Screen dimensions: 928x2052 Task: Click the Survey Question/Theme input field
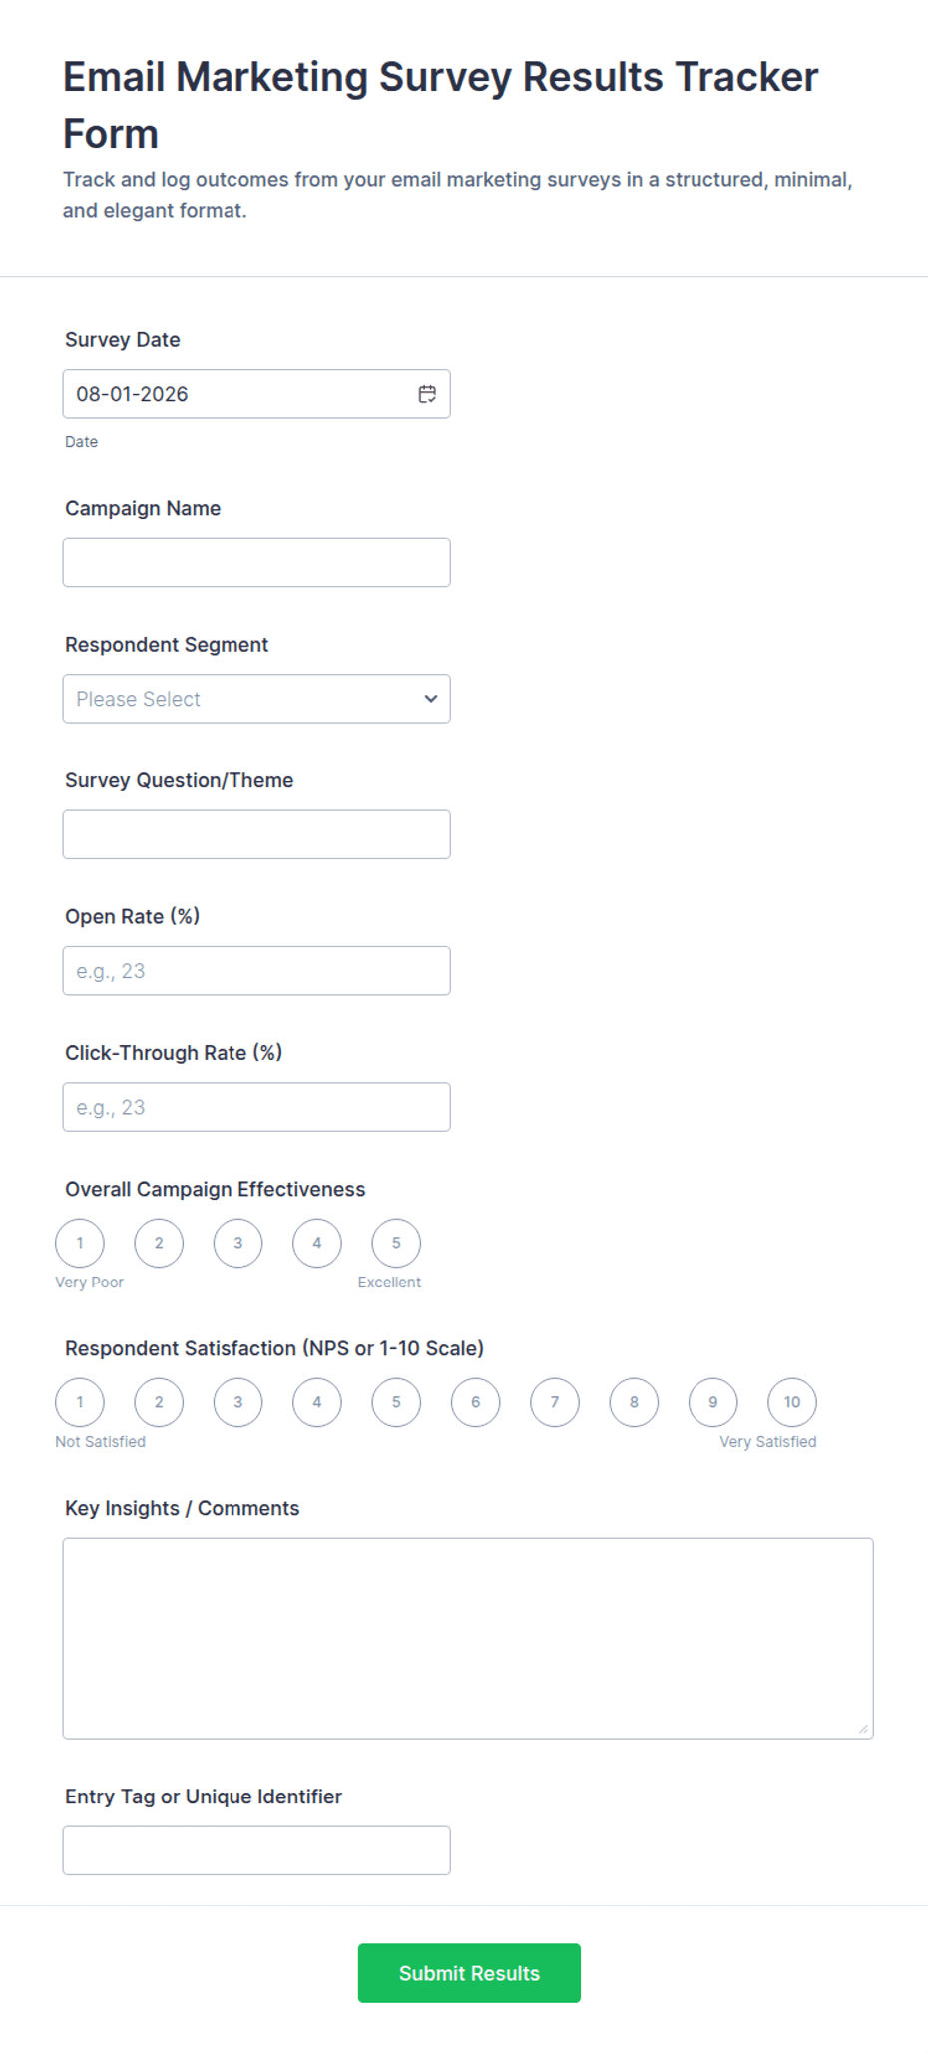tap(256, 834)
